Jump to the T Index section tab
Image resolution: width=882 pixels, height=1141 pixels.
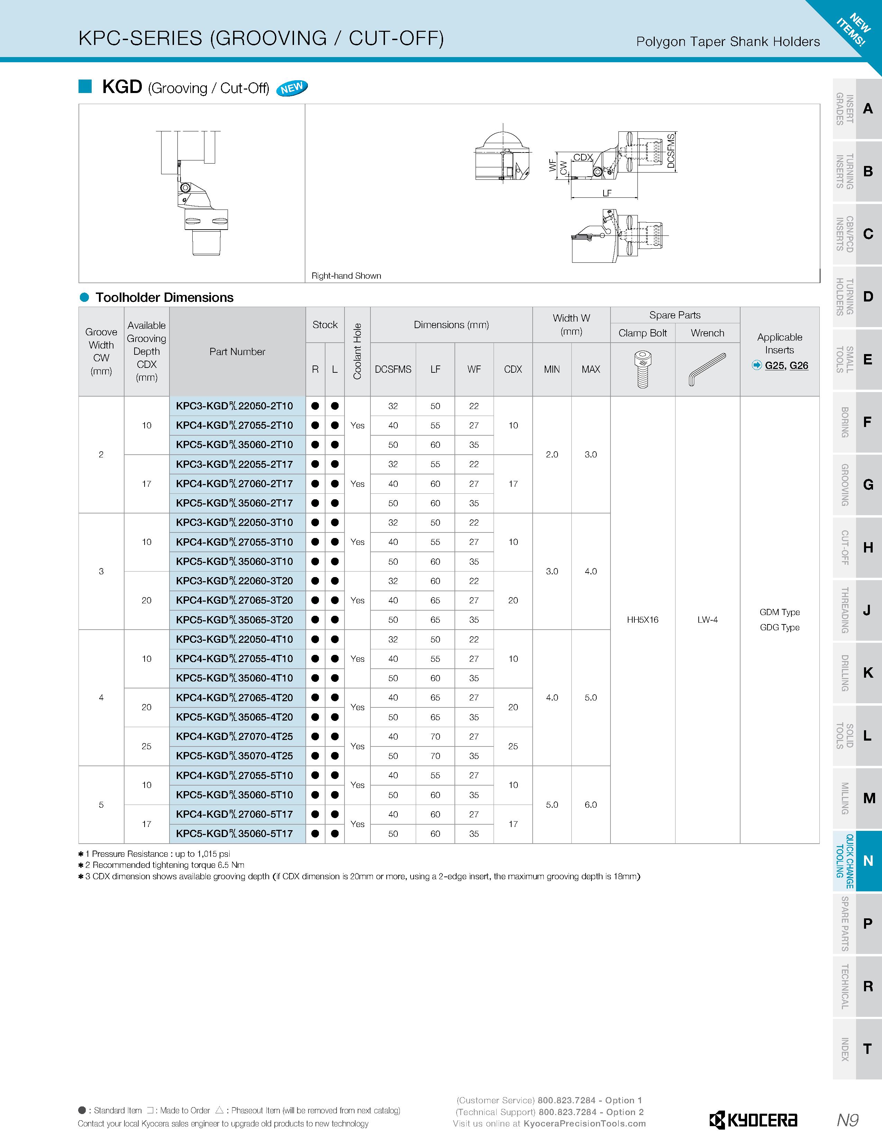coord(857,1049)
